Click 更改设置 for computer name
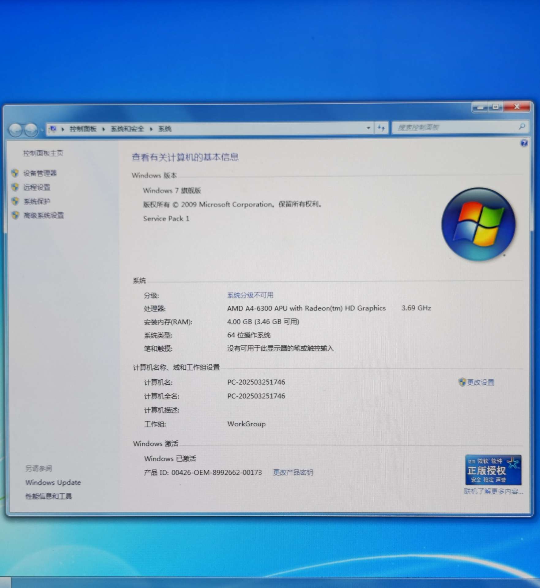This screenshot has height=588, width=540. (x=480, y=382)
